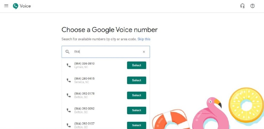Screen dimensions: 264x129
Task: Clear the search field with X
Action: [x=144, y=52]
